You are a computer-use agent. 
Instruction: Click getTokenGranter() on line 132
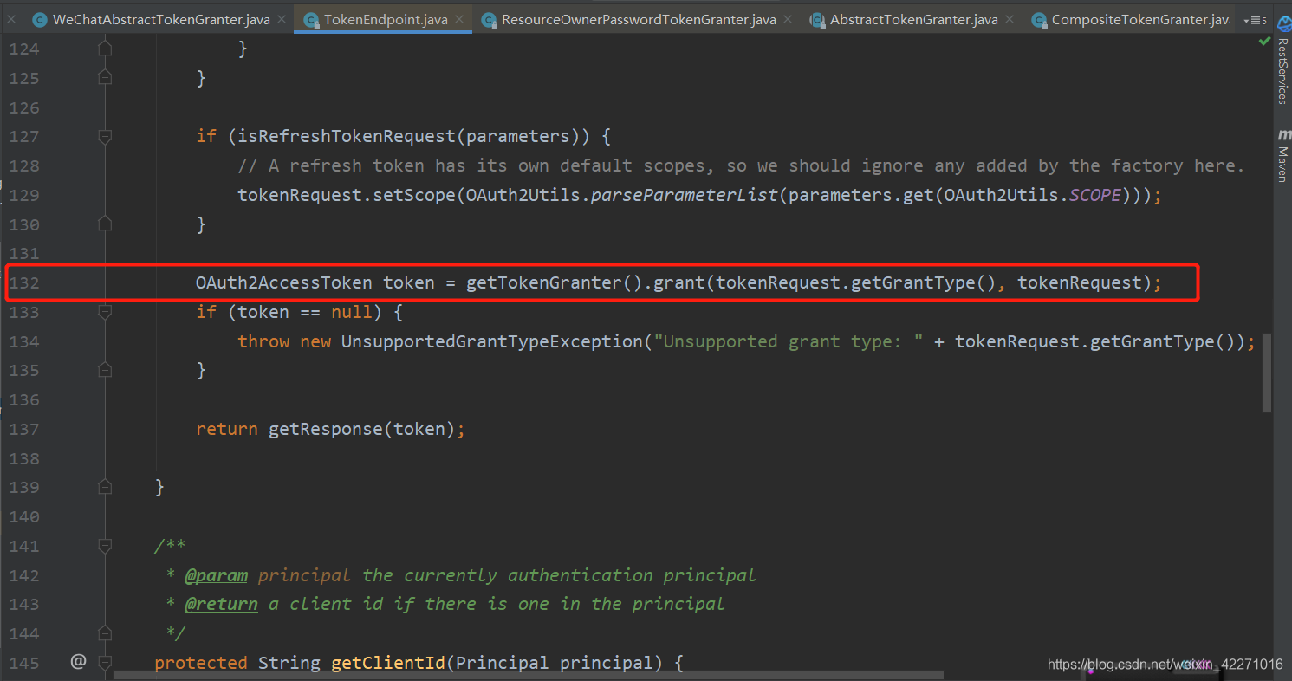tap(554, 282)
